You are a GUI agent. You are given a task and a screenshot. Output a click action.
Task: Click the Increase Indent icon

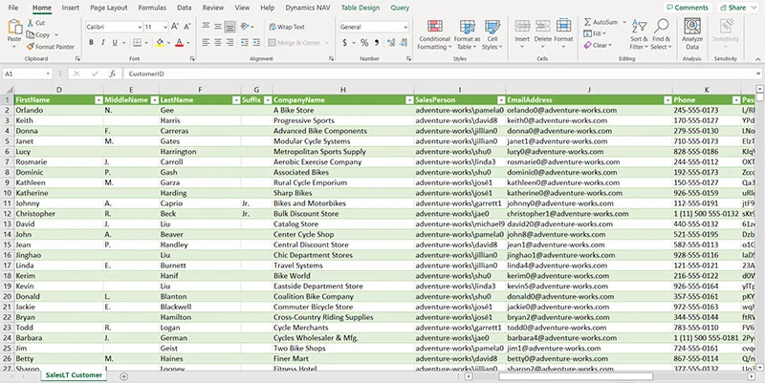[x=256, y=43]
